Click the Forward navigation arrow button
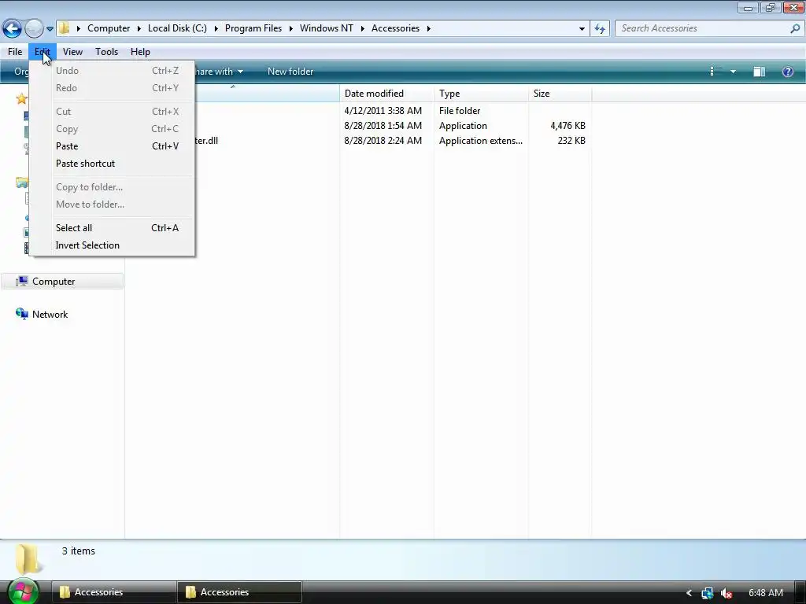 tap(34, 28)
